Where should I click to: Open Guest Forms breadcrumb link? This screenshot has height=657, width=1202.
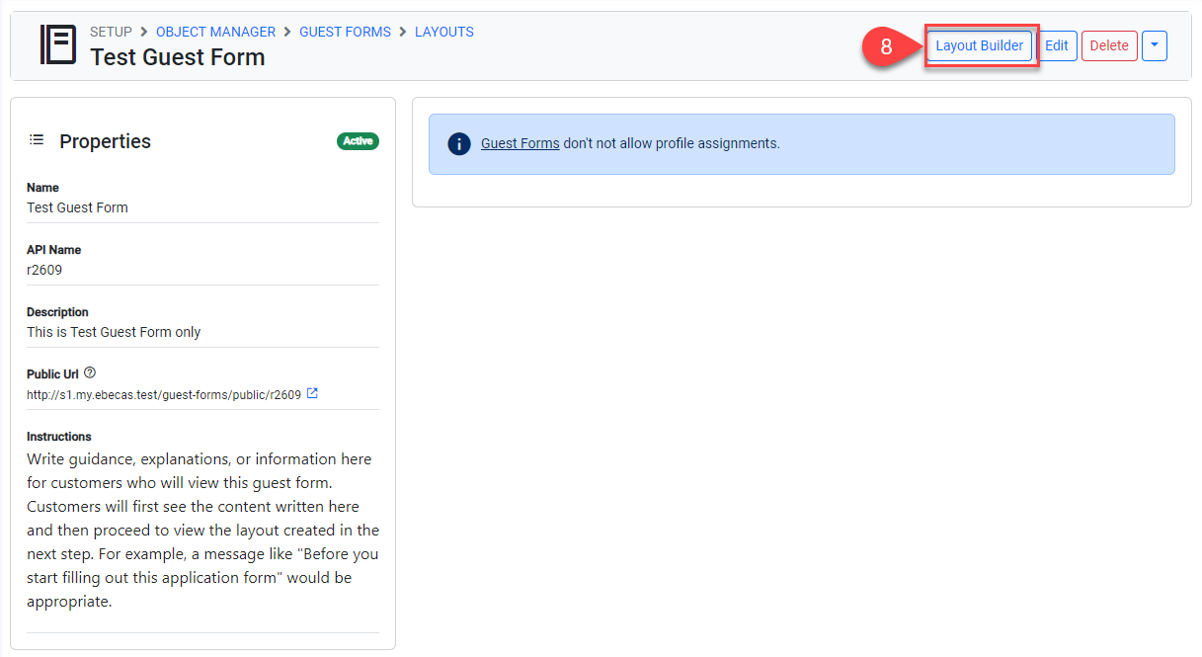(345, 32)
